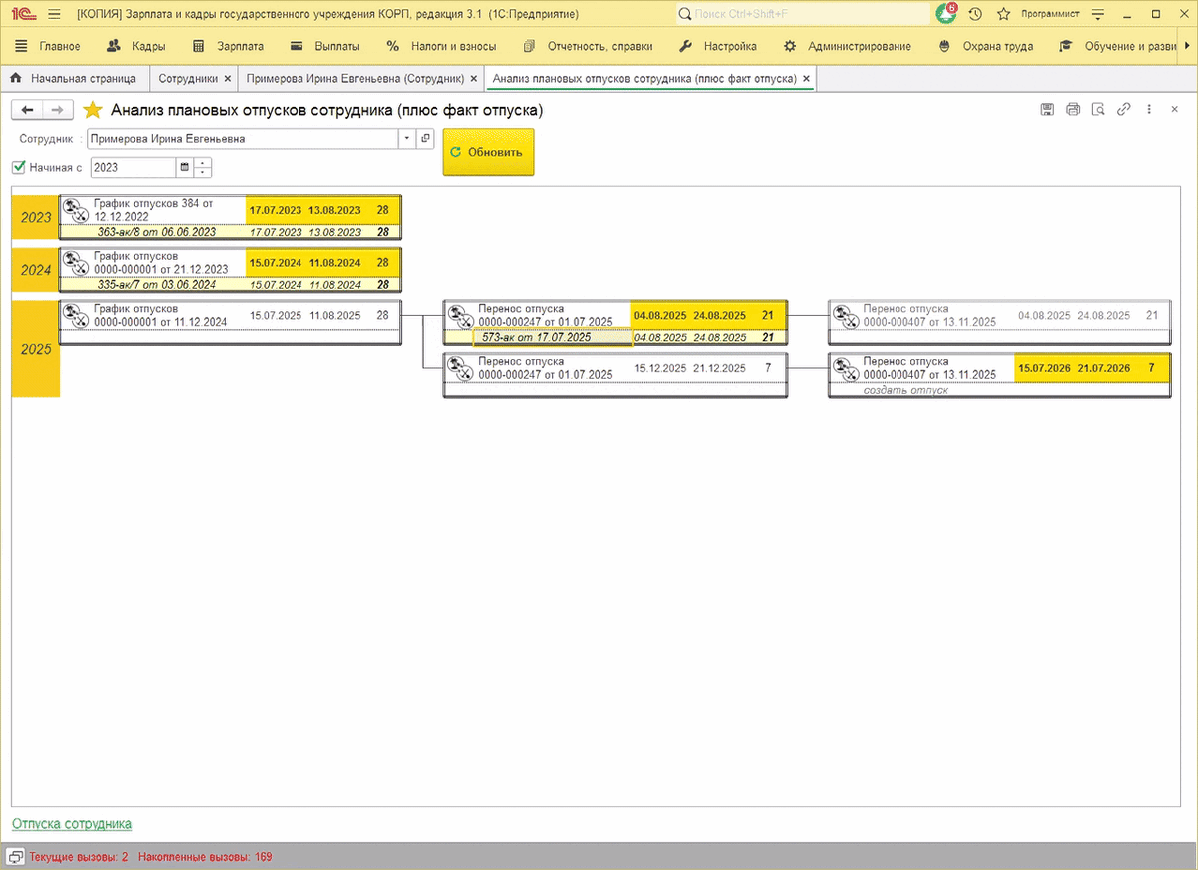Select the 2024 year cell
1198x870 pixels.
tap(36, 270)
